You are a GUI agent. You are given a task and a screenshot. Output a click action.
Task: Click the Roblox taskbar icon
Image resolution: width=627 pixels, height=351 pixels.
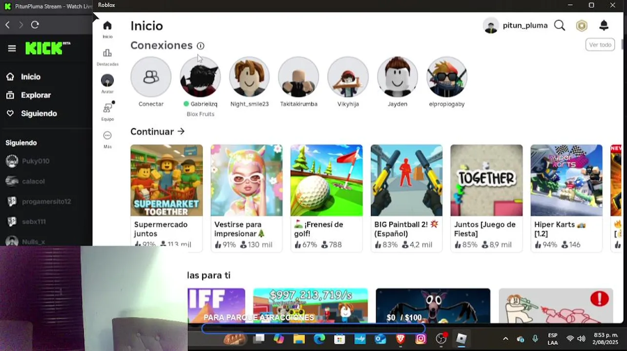pos(461,339)
